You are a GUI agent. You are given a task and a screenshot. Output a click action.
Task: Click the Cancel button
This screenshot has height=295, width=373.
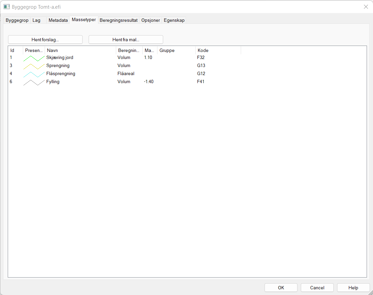pyautogui.click(x=317, y=288)
